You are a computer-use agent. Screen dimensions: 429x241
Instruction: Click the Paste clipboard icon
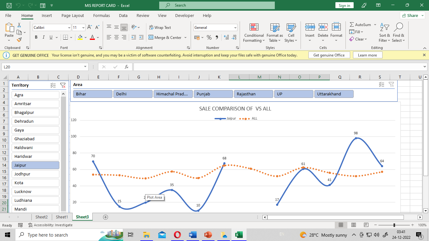coord(9,28)
